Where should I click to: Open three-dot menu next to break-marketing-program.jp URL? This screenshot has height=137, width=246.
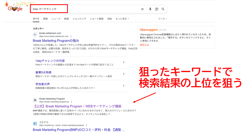[x=72, y=102]
